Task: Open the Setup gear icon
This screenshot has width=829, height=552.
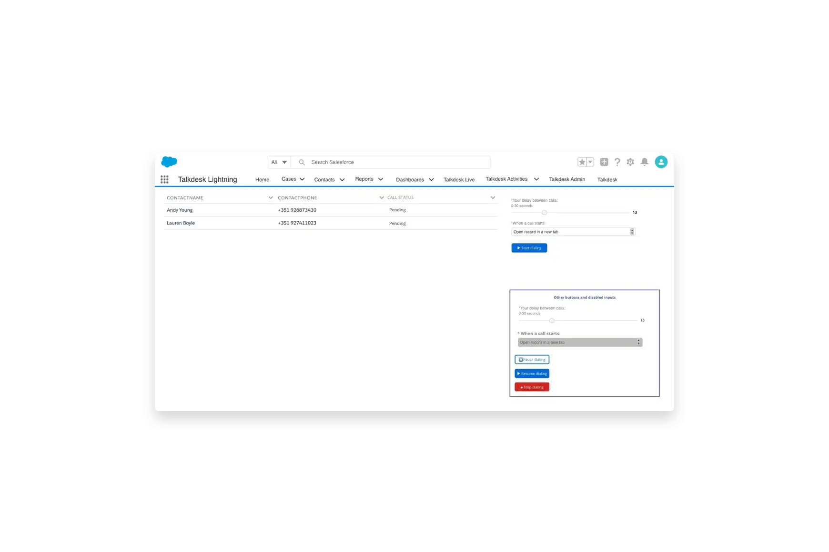Action: [630, 162]
